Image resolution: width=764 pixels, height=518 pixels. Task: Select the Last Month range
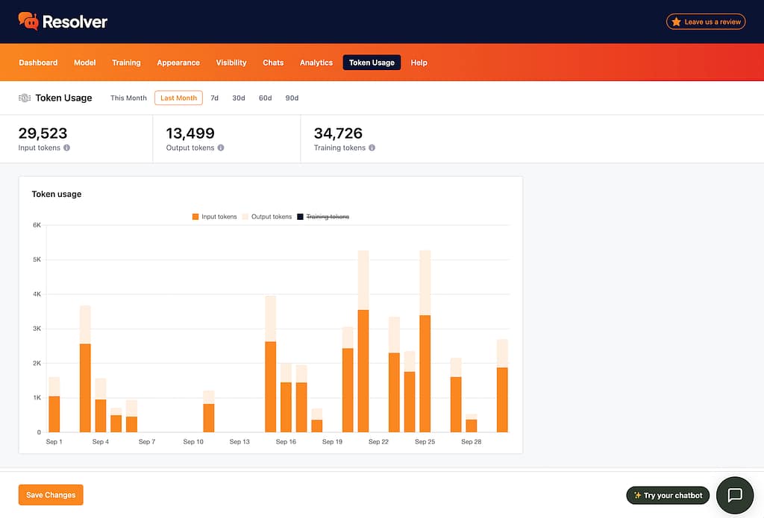(178, 98)
